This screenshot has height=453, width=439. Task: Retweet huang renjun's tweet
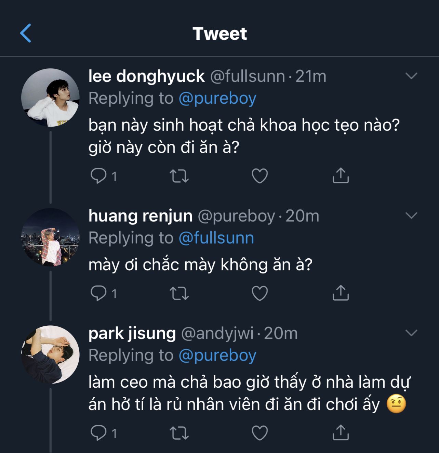179,293
